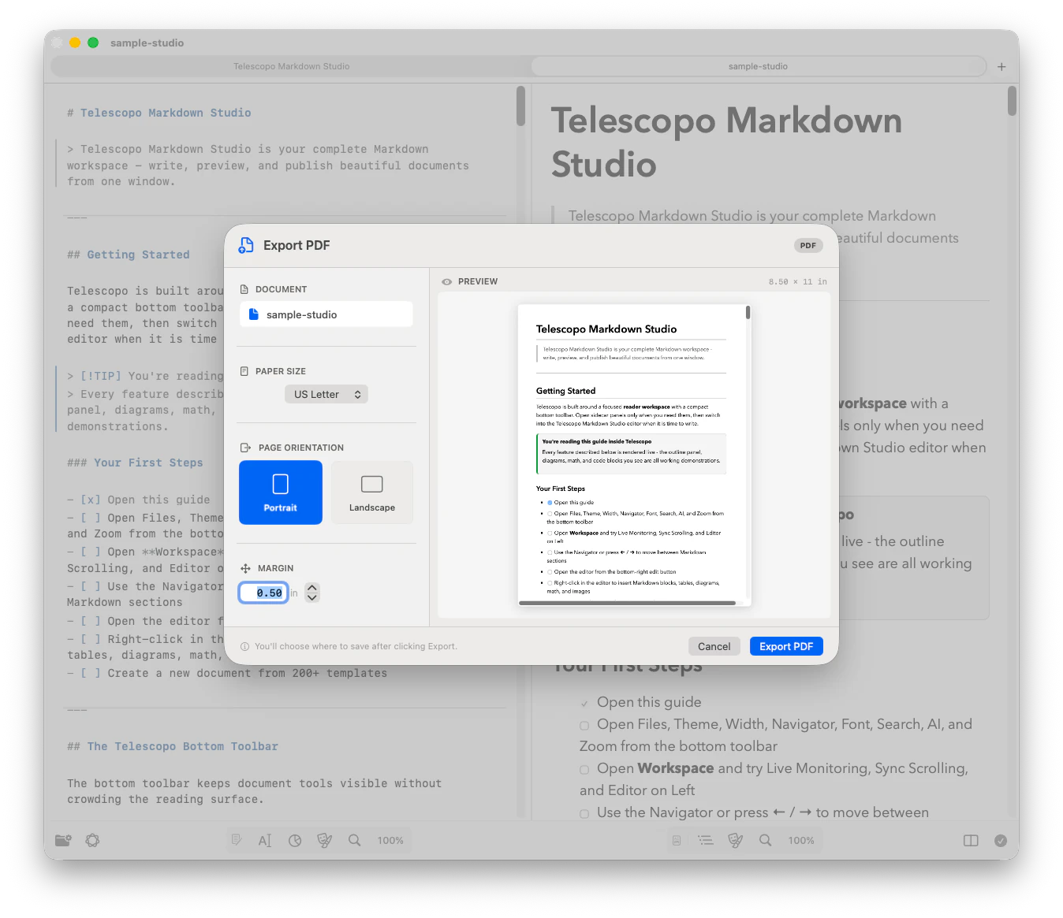This screenshot has height=918, width=1063.
Task: Click the green zoom window button
Action: tap(93, 43)
